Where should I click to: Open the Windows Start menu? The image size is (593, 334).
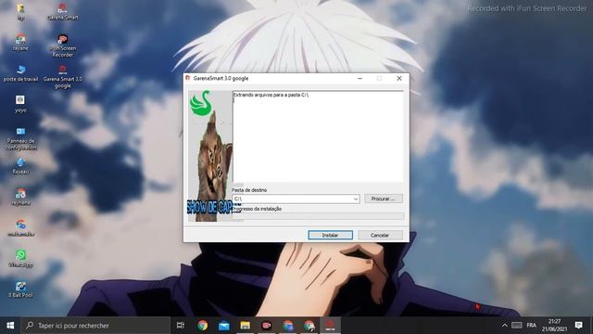click(10, 326)
